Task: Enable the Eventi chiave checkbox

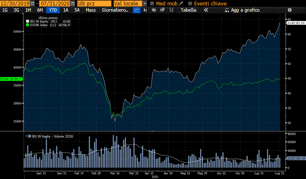Action: coord(190,3)
